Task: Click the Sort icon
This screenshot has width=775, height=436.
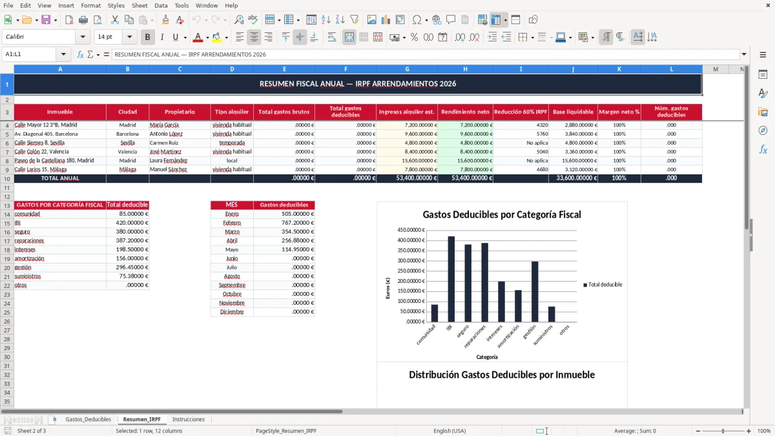Action: coord(311,20)
